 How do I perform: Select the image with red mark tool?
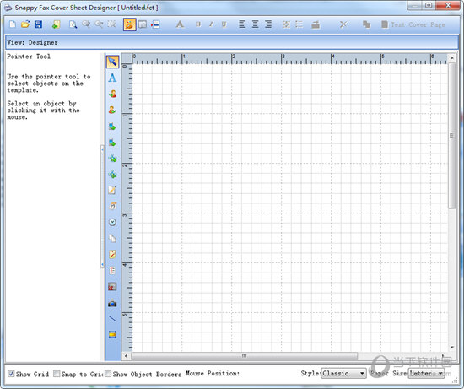[112, 287]
